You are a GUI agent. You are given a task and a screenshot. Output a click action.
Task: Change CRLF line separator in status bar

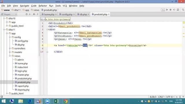tap(162, 97)
